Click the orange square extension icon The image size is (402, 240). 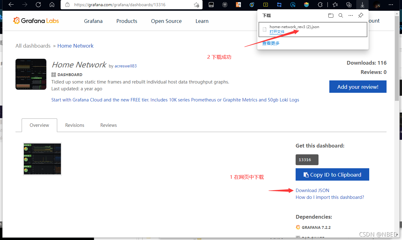coord(238,5)
